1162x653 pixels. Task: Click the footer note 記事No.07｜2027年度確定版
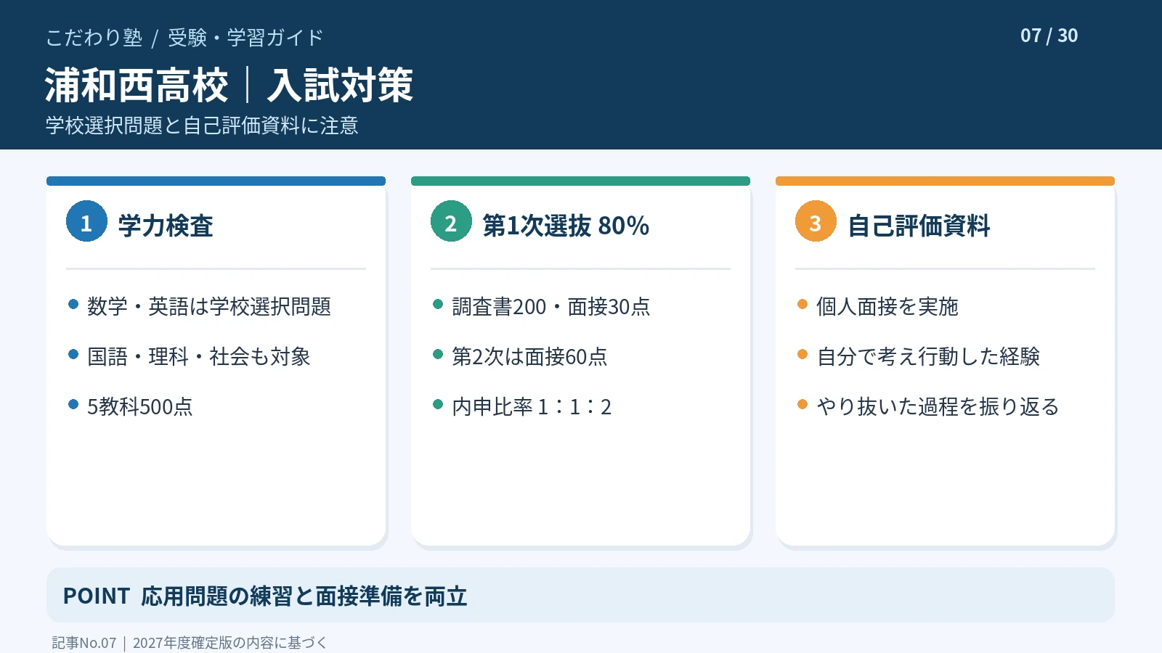point(190,643)
